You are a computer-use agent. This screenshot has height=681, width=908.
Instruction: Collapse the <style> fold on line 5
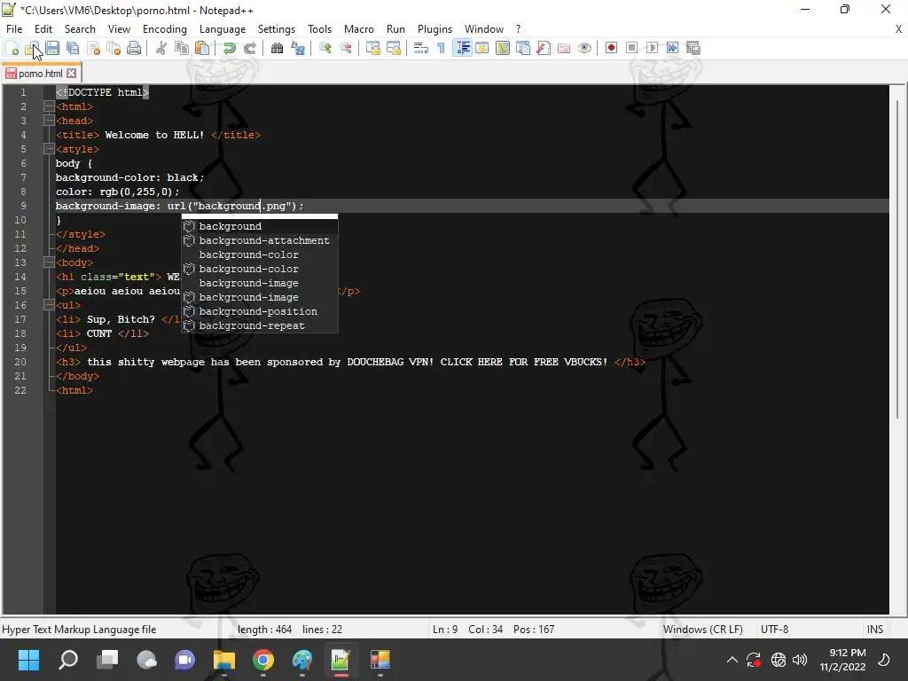tap(49, 149)
